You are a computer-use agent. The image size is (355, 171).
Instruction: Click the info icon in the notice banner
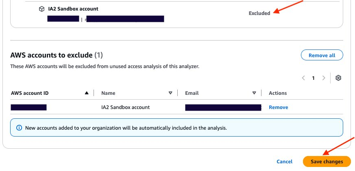tap(19, 128)
